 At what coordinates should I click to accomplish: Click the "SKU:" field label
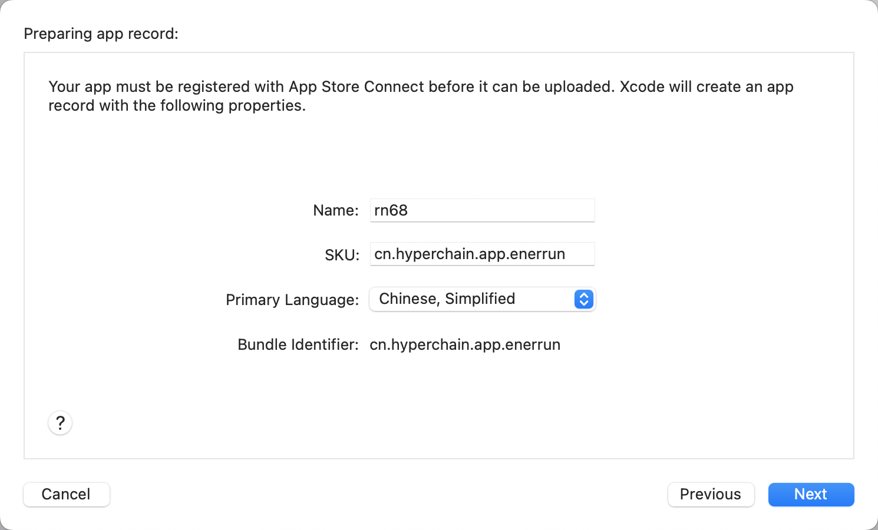tap(342, 255)
